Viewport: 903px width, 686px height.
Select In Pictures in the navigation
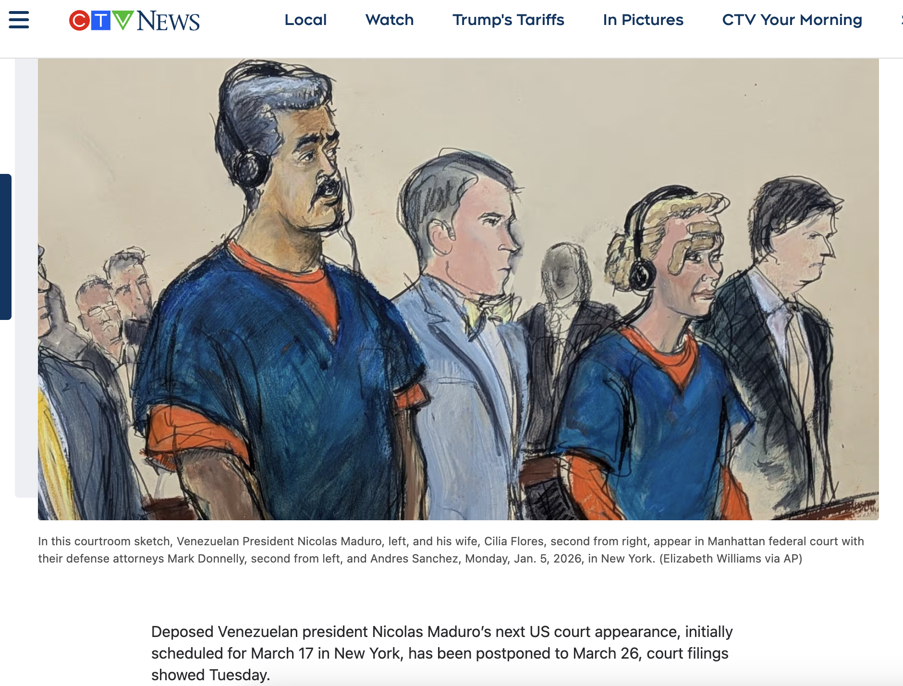click(x=643, y=20)
